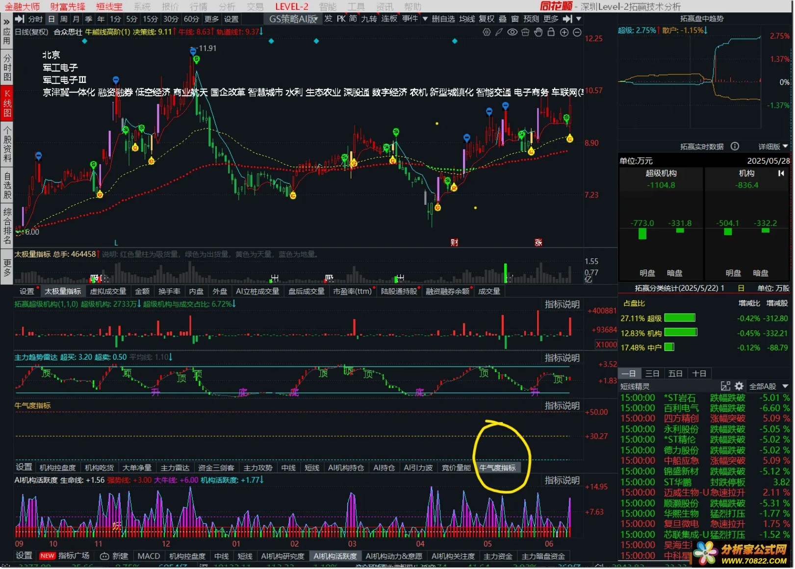This screenshot has width=795, height=569.
Task: Toggle 均线 moving averages
Action: coord(467,19)
